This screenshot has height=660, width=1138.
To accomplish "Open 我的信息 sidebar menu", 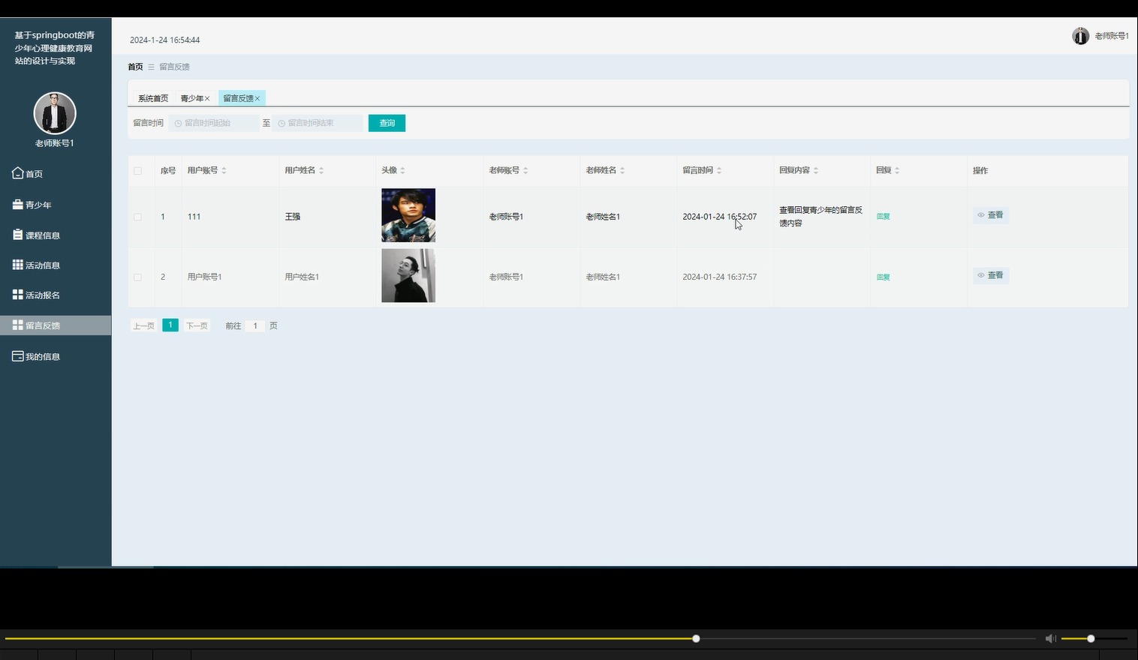I will coord(56,356).
